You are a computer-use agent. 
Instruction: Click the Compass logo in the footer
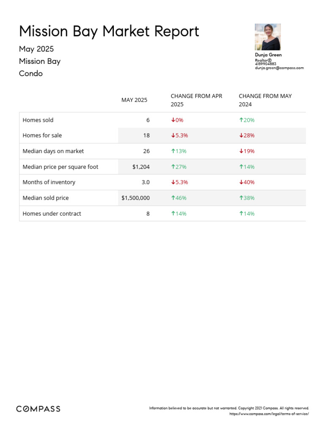pyautogui.click(x=38, y=409)
